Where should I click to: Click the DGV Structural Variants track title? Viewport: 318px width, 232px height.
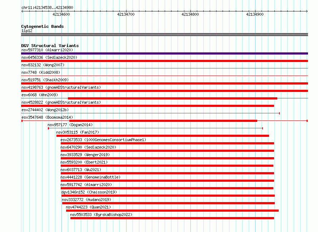50,46
